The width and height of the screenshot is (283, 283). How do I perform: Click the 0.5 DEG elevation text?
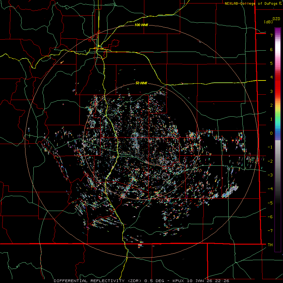coord(154,281)
